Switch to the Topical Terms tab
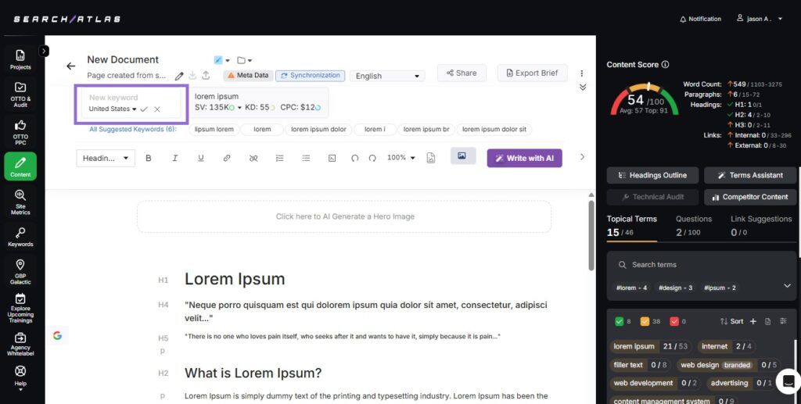The image size is (801, 404). click(x=632, y=226)
